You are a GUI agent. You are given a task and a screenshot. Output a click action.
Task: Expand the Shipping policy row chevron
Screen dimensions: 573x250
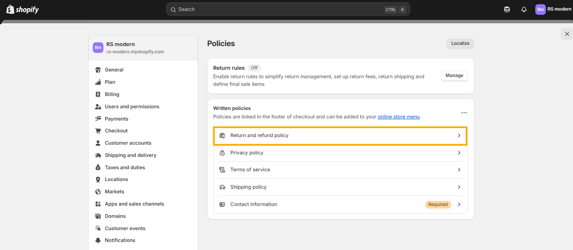[x=459, y=187]
